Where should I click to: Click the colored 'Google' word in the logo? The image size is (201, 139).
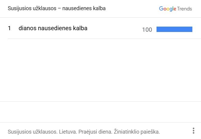click(x=168, y=9)
